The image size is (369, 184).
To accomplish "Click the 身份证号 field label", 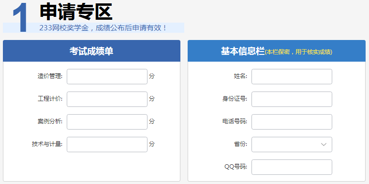I will pos(235,99).
